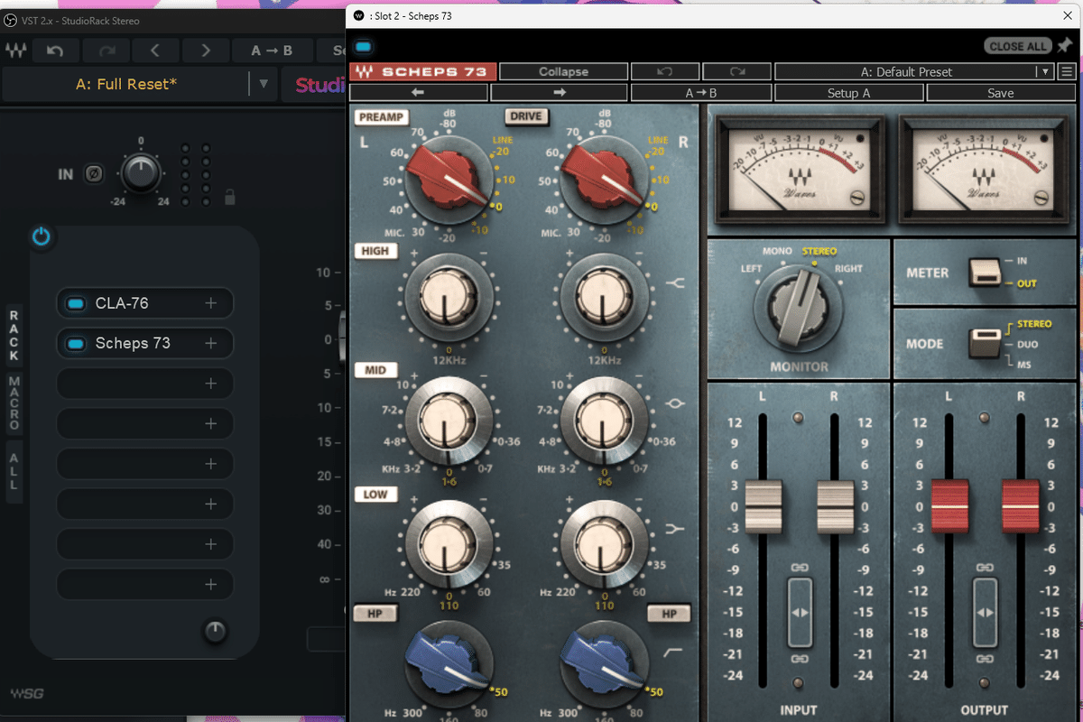The image size is (1083, 722).
Task: Click the Collapse button
Action: pos(563,71)
